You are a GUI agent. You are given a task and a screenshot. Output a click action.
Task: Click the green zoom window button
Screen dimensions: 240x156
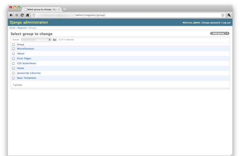(x=19, y=7)
